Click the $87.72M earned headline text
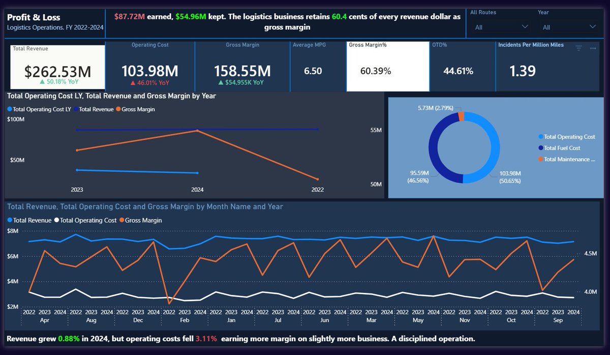This screenshot has height=355, width=610. pos(143,17)
